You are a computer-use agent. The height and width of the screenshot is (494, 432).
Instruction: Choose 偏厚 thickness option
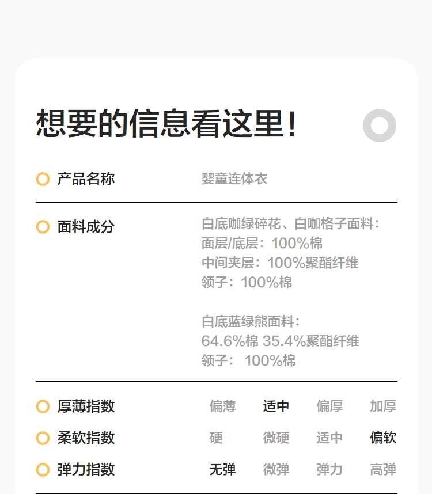(x=329, y=406)
